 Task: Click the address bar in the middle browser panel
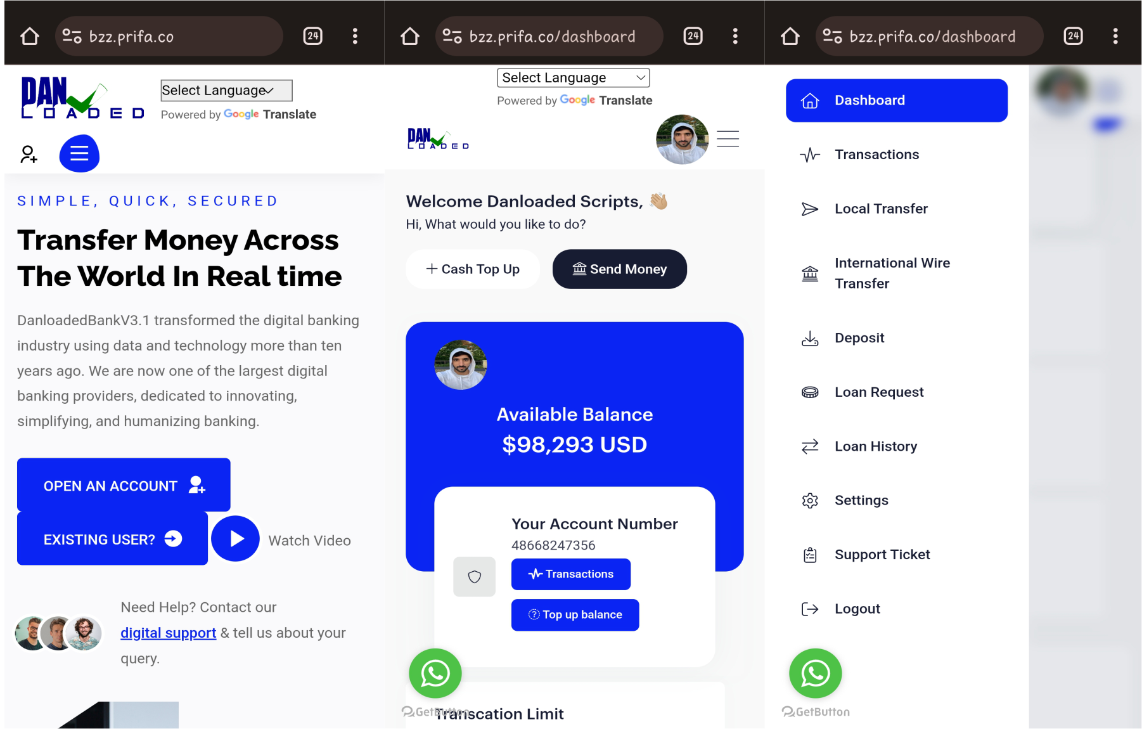[549, 36]
